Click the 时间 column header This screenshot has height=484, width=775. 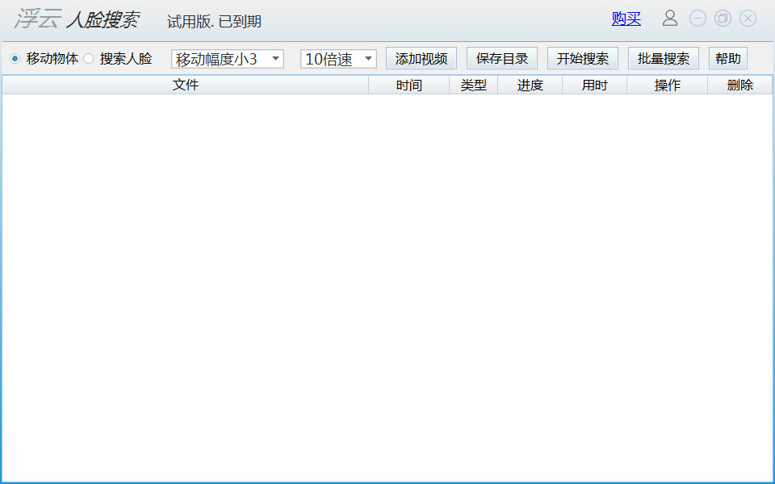[x=409, y=86]
